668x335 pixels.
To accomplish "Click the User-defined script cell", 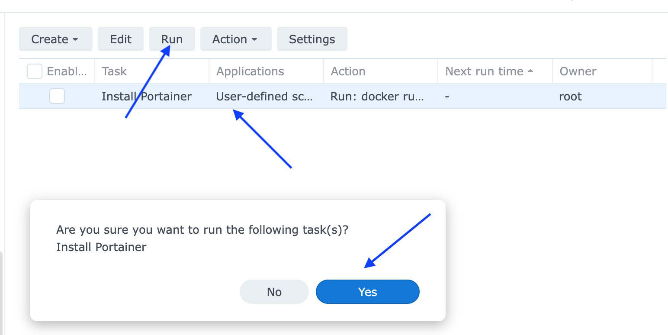I will [x=265, y=96].
